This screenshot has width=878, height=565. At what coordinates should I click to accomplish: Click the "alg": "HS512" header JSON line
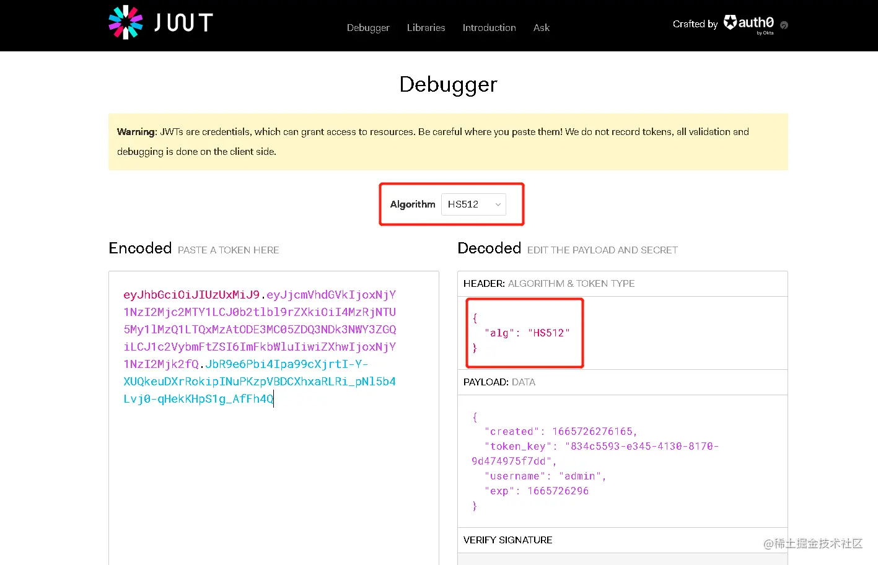coord(527,333)
